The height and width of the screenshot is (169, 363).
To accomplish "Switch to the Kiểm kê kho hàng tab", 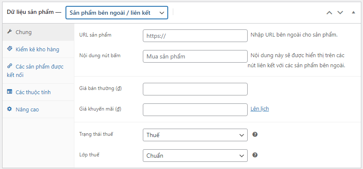I will [37, 49].
